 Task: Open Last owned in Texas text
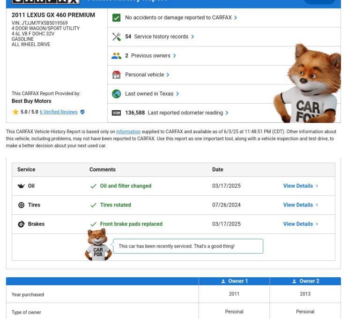149,94
